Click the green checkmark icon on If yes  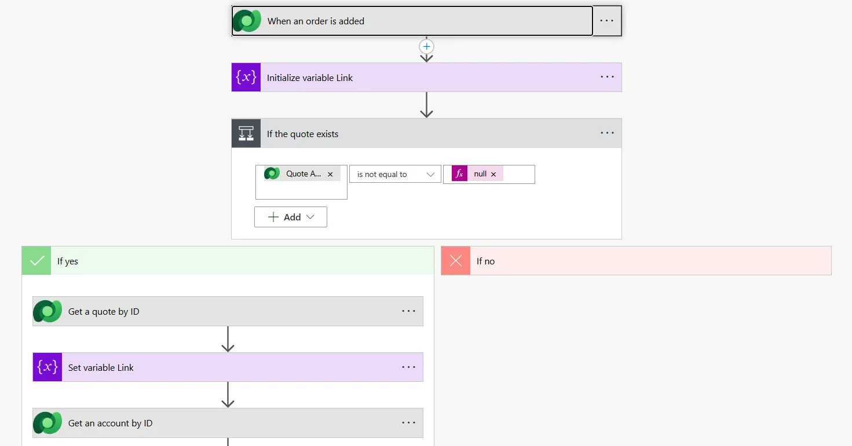[x=36, y=261]
